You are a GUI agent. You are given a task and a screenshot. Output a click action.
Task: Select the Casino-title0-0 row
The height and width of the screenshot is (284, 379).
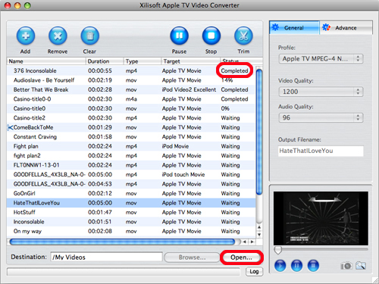coord(131,99)
